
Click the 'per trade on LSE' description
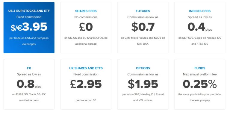tap(86, 100)
